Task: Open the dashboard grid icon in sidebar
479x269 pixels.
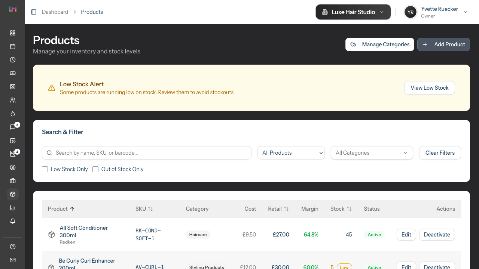Action: [13, 33]
